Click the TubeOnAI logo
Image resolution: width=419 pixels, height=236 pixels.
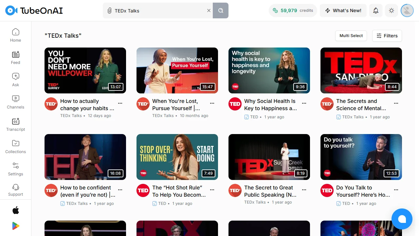34,10
